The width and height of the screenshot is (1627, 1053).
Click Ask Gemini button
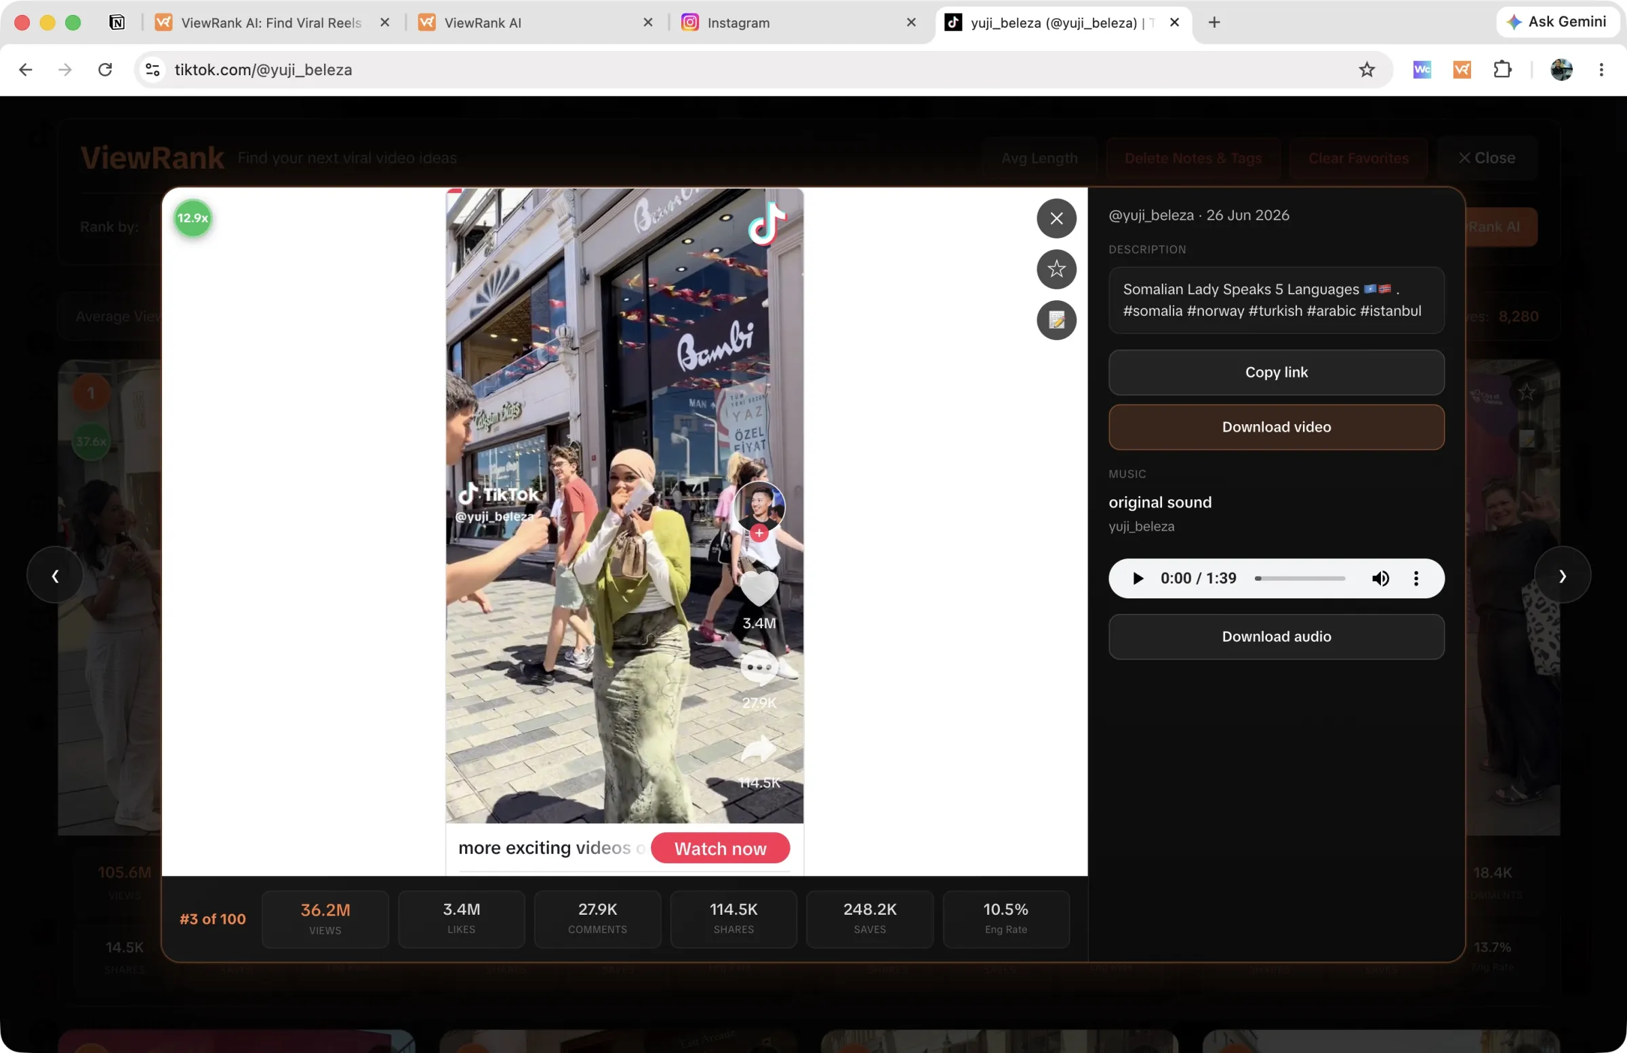pyautogui.click(x=1557, y=22)
